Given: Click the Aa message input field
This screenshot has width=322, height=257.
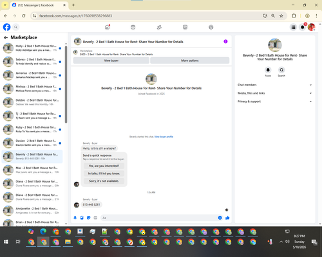Looking at the screenshot, I should pyautogui.click(x=159, y=218).
